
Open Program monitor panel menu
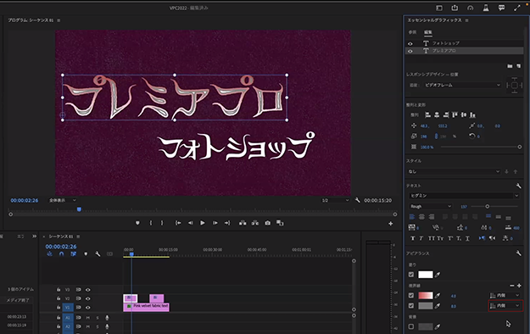click(x=59, y=20)
